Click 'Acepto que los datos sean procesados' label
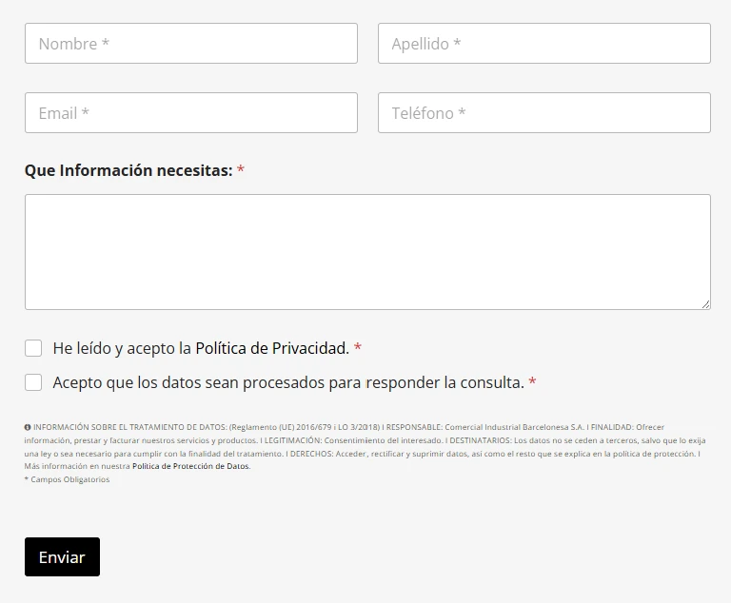 pos(288,382)
